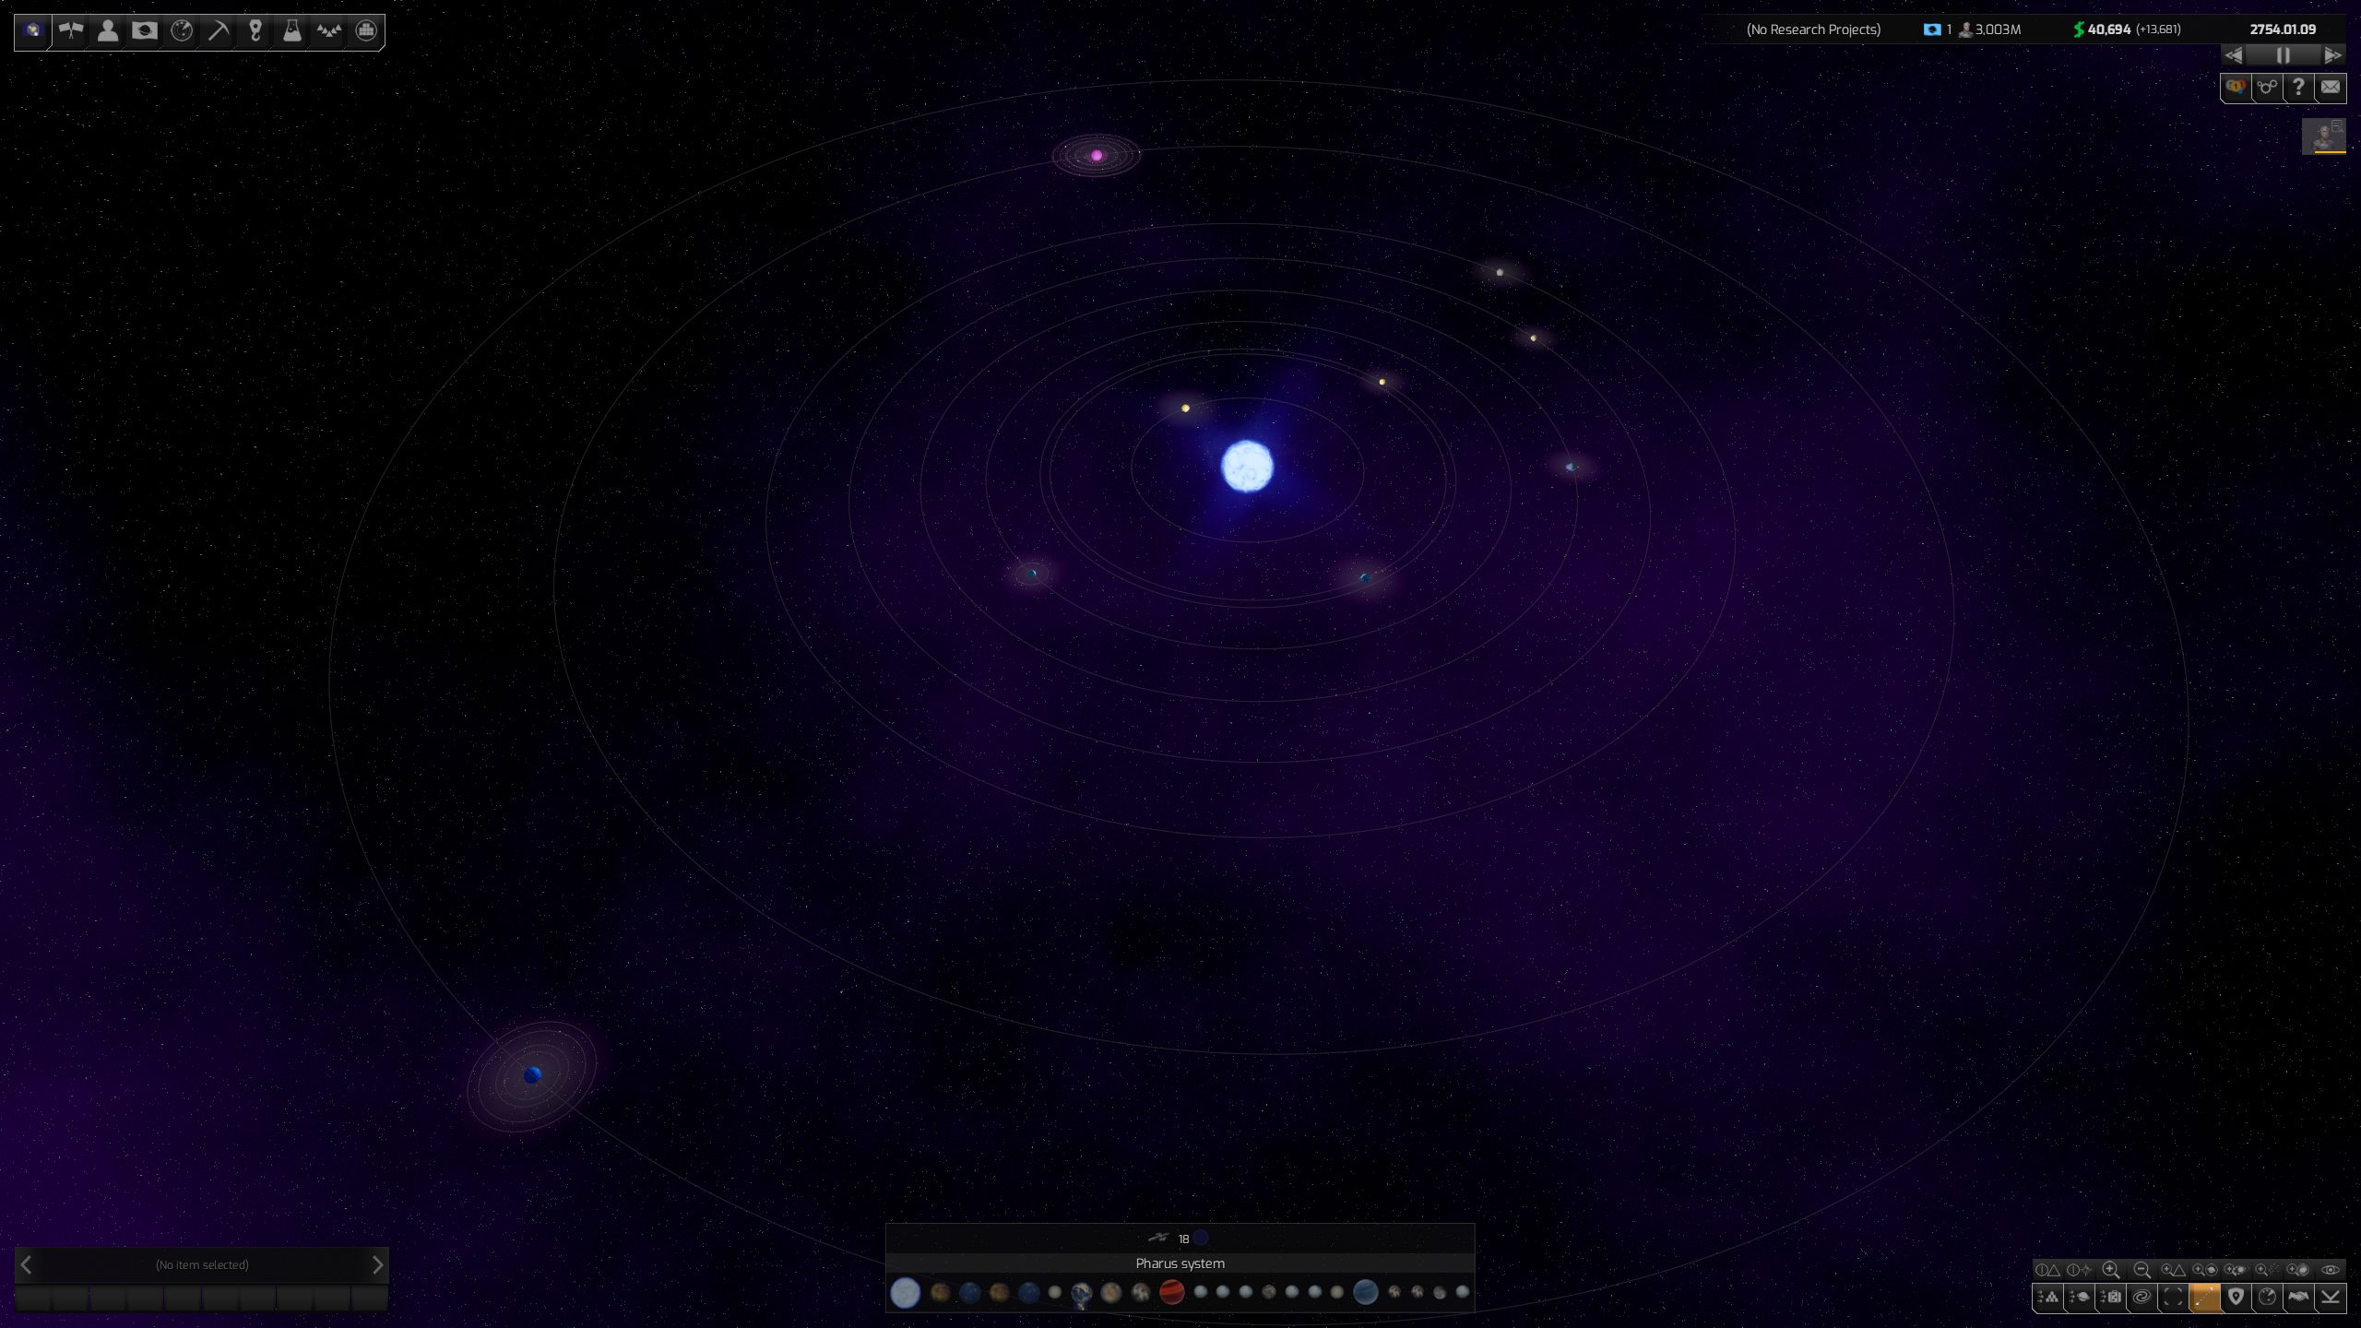Click the zoom out magnifier
This screenshot has height=1328, width=2361.
[2142, 1270]
